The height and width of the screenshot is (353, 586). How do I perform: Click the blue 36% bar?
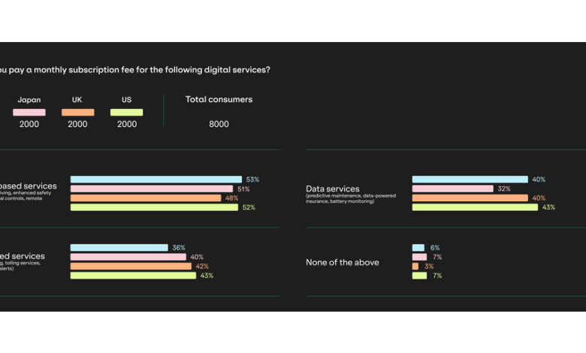pyautogui.click(x=119, y=248)
